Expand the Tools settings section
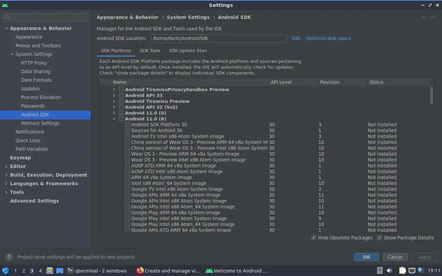Image resolution: width=442 pixels, height=276 pixels. [6, 192]
